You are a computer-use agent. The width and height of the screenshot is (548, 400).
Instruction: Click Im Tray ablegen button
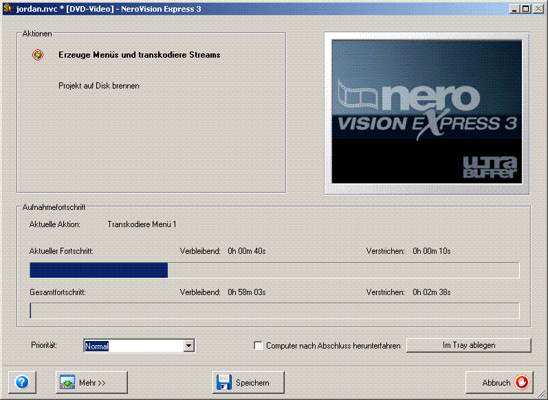click(x=469, y=345)
